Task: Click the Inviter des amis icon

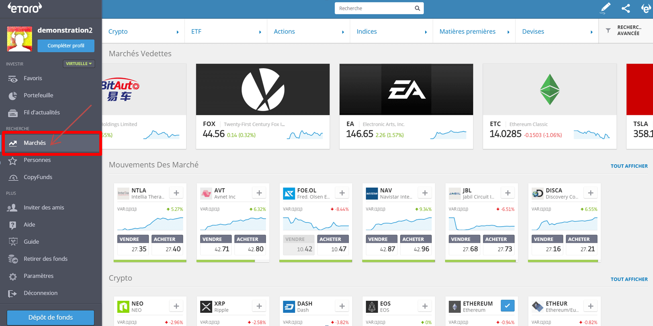Action: coord(12,208)
